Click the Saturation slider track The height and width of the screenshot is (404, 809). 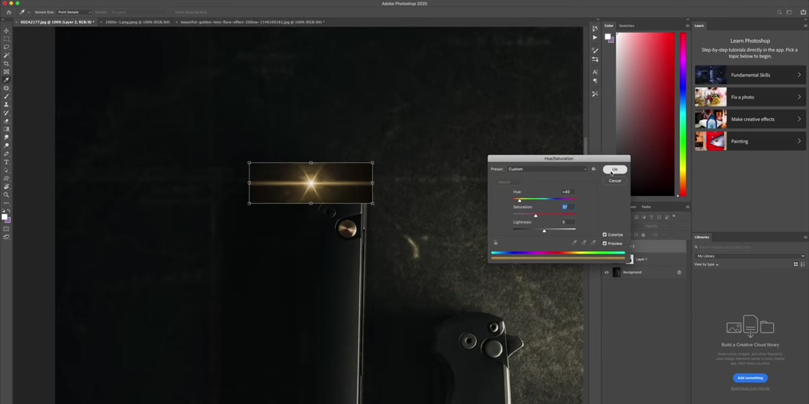544,214
